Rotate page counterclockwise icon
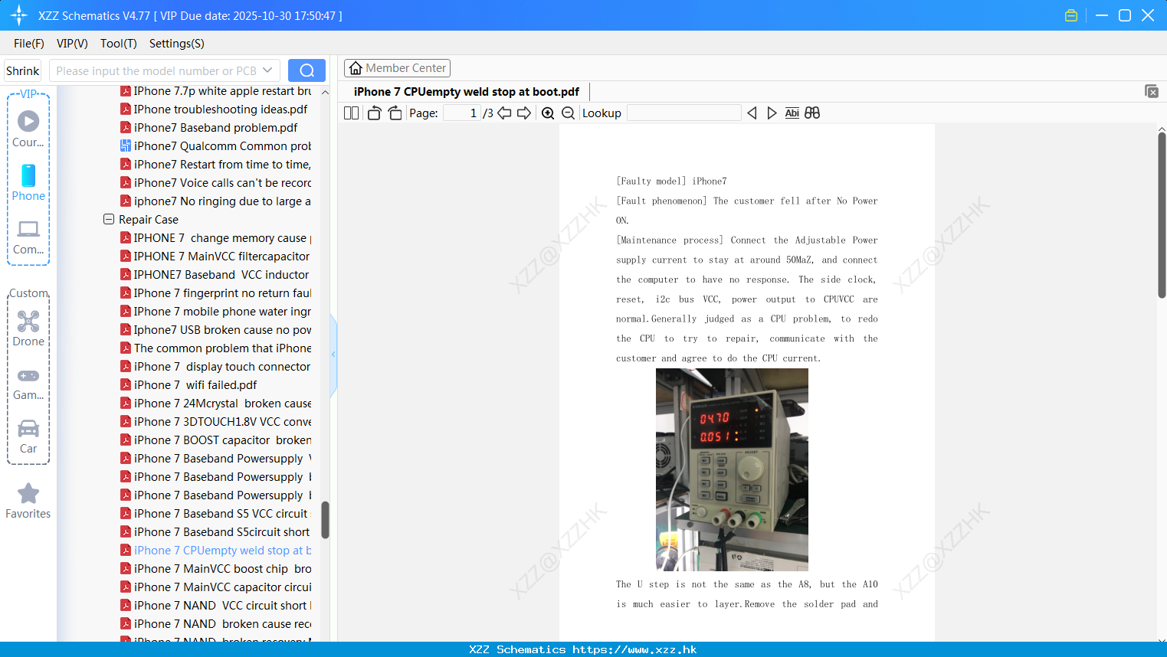The width and height of the screenshot is (1167, 657). [x=374, y=113]
